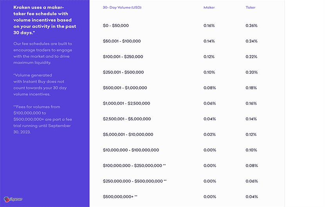Click the 0.04% taker fee in last row
Viewport: 325px width, 207px height.
click(x=252, y=197)
